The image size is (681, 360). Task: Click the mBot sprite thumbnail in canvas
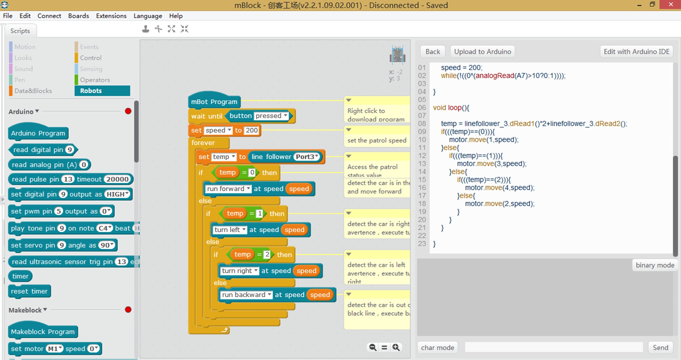(x=397, y=54)
